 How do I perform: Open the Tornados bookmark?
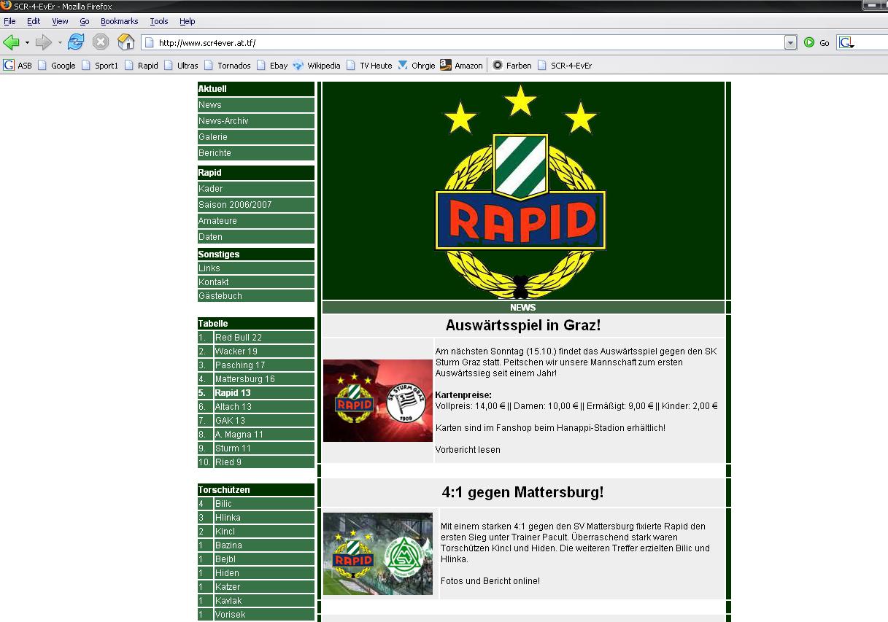click(228, 65)
